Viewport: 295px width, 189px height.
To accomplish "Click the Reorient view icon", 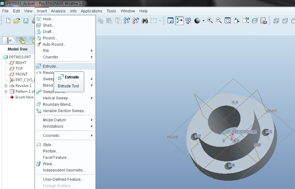I will 237,21.
